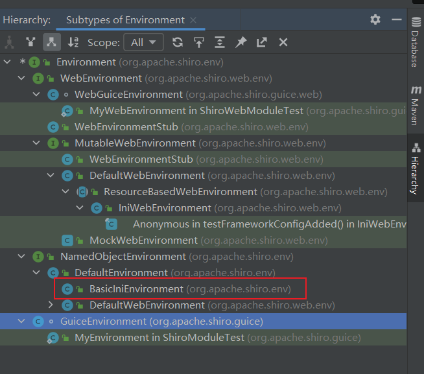The width and height of the screenshot is (424, 374).
Task: Select the ResourceBasedWebEnvironment row
Action: click(203, 192)
